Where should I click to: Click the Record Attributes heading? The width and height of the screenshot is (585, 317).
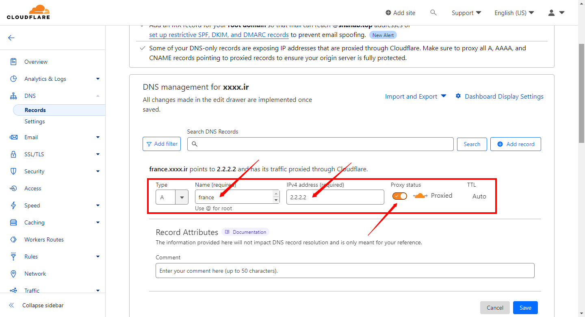[x=187, y=232]
